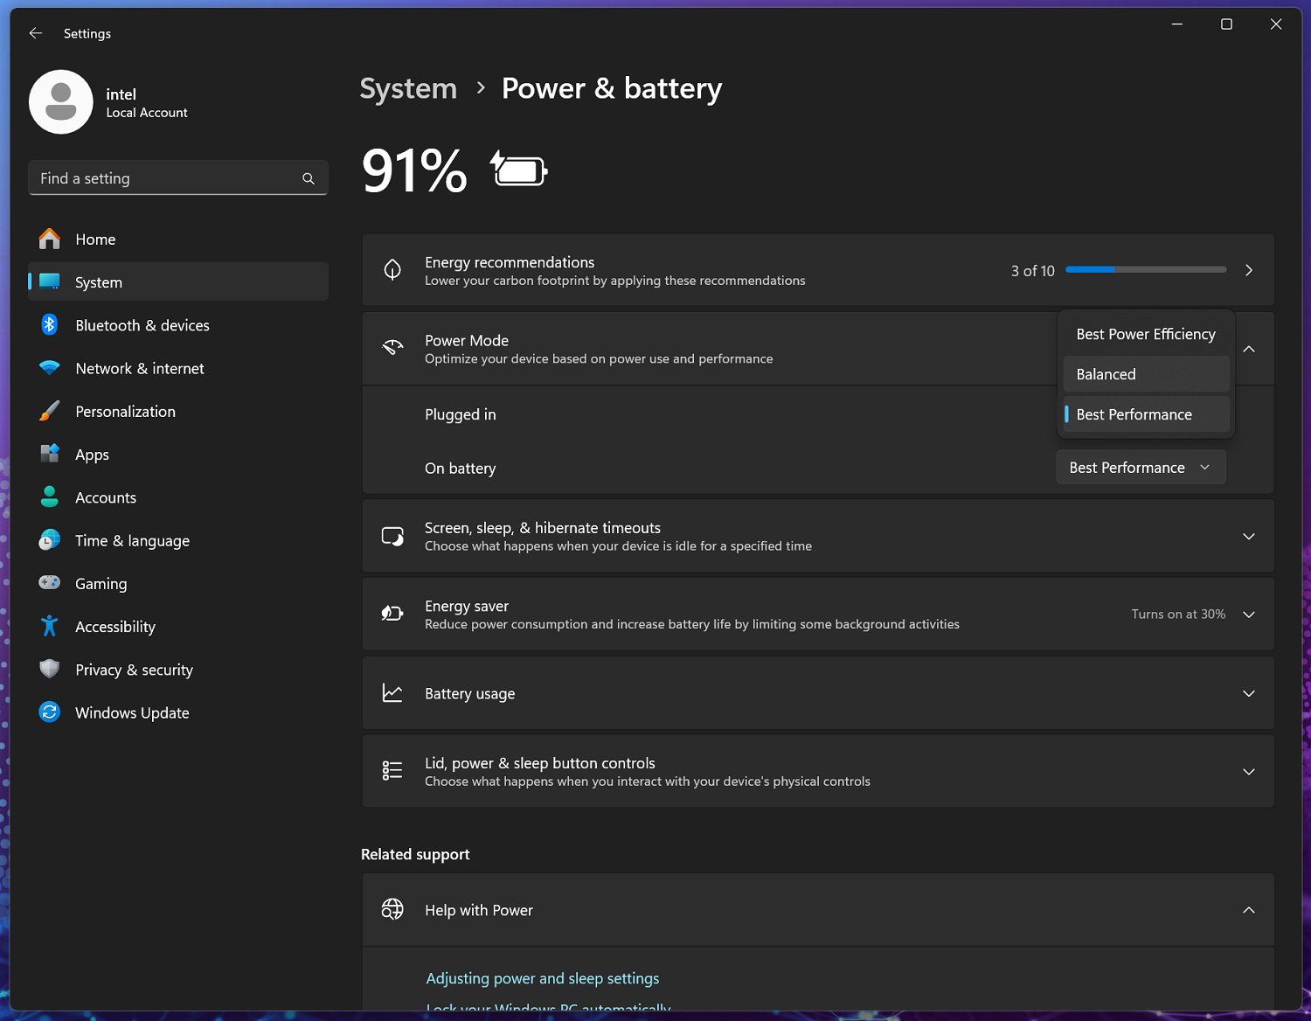Select Best Performance in dropdown list
The height and width of the screenshot is (1021, 1311).
(x=1145, y=414)
